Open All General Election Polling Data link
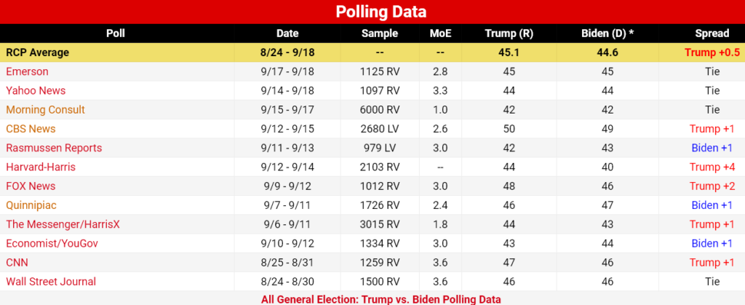Viewport: 745px width, 305px height. [381, 299]
